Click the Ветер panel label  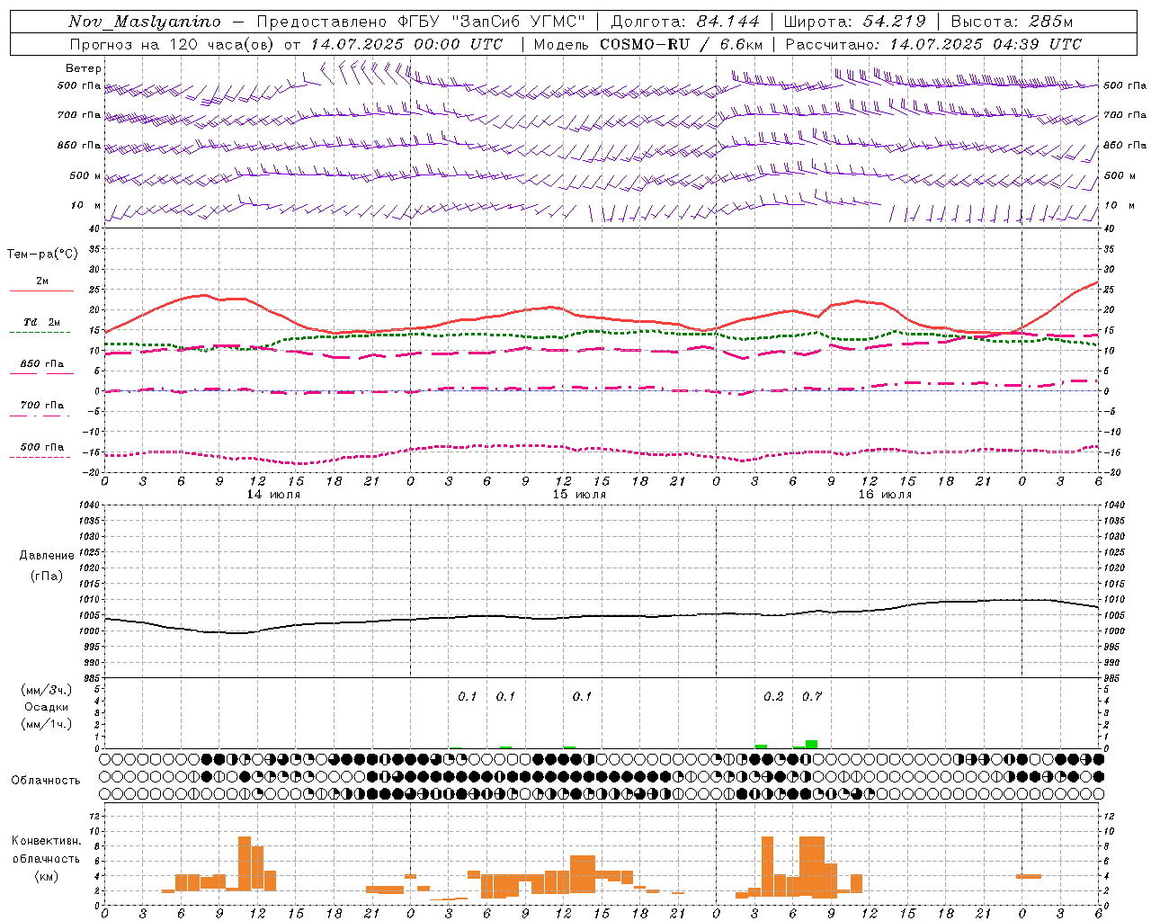pos(84,68)
